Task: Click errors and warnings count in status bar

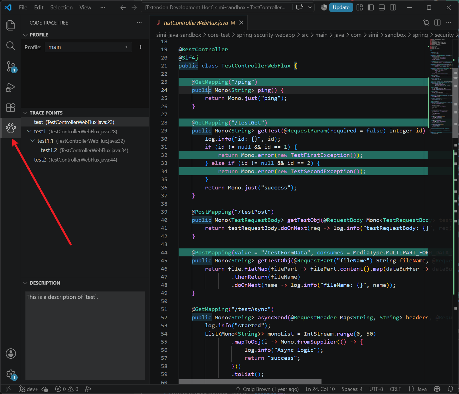Action: coord(67,389)
